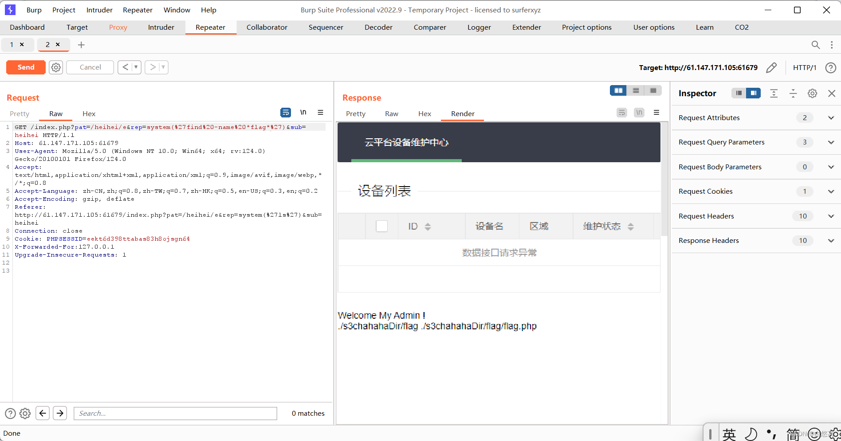The height and width of the screenshot is (441, 841).
Task: Open the request settings gear next to Send
Action: coord(56,67)
